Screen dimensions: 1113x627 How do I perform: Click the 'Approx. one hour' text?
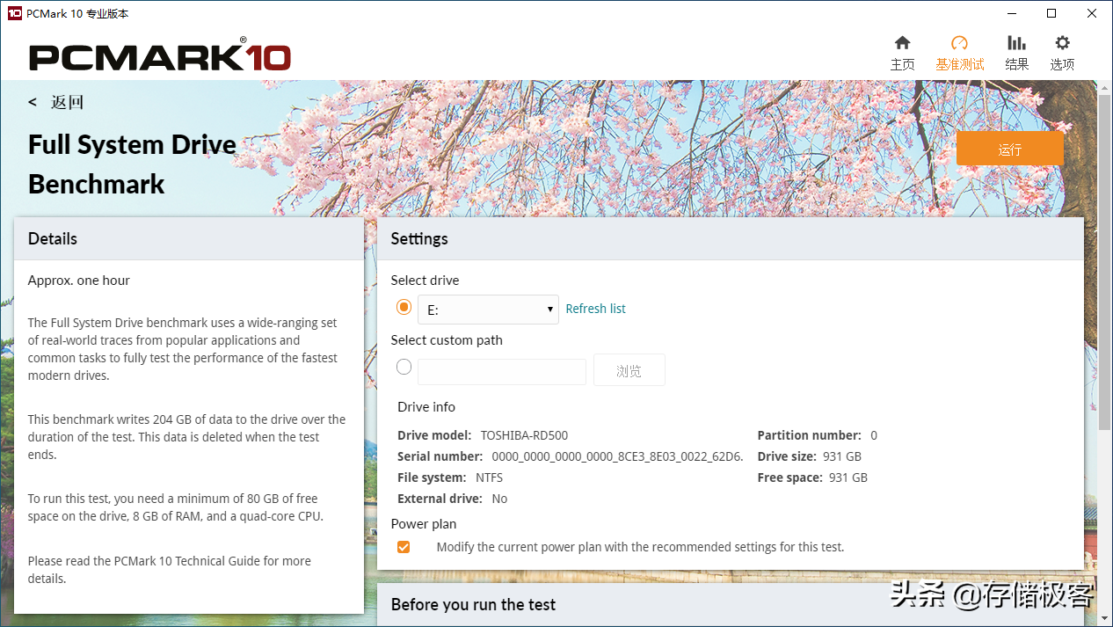[x=78, y=281]
